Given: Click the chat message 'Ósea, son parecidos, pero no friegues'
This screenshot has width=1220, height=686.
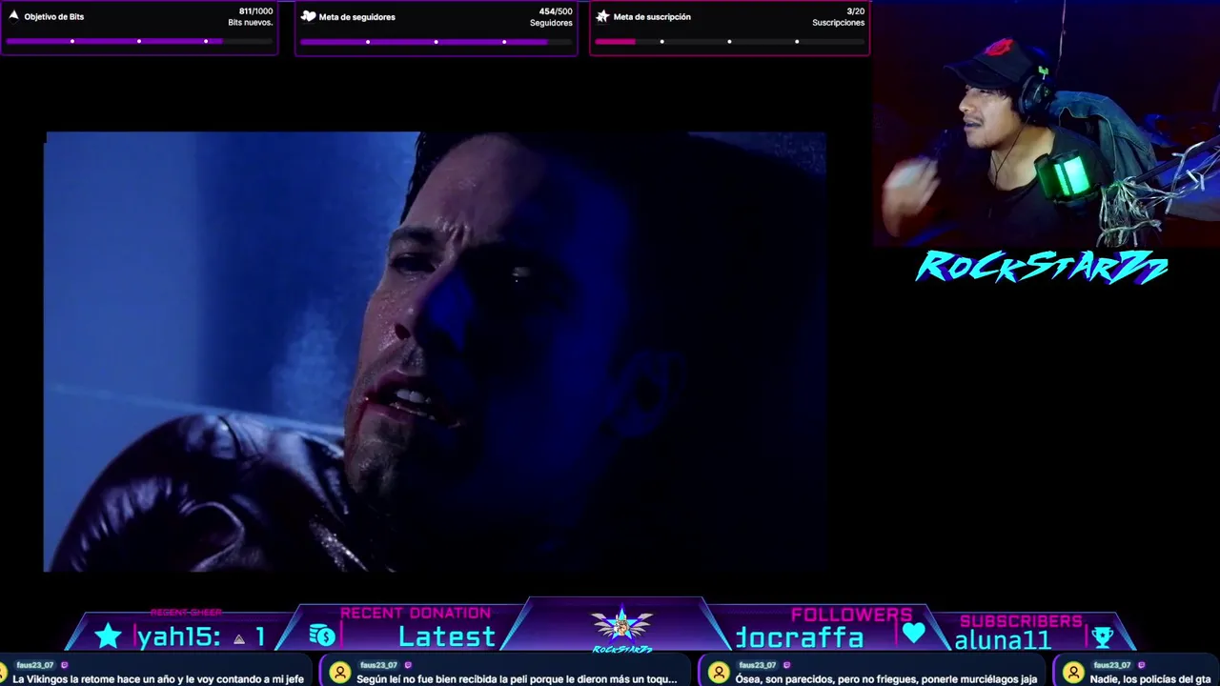Looking at the screenshot, I should 886,679.
